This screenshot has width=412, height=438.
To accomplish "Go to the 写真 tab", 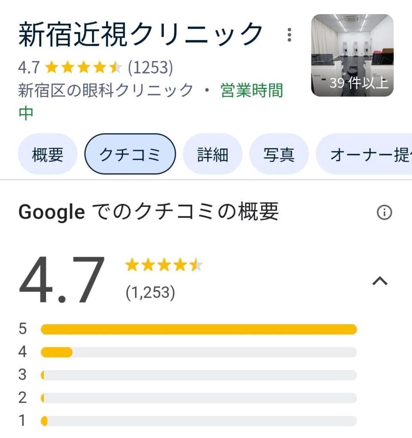I will pyautogui.click(x=279, y=154).
